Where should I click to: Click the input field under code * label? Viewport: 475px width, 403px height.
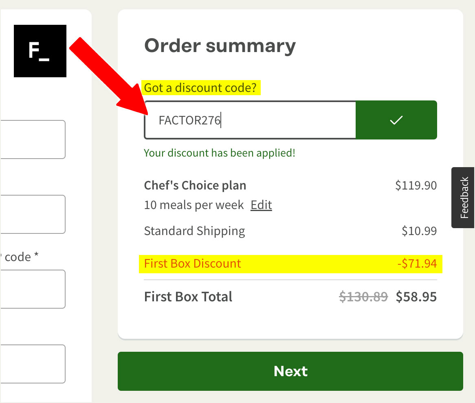click(33, 289)
